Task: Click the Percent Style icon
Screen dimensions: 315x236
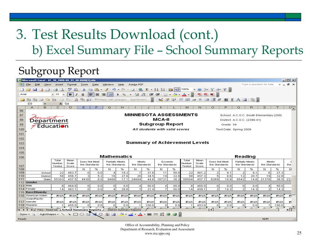Action: [x=124, y=95]
